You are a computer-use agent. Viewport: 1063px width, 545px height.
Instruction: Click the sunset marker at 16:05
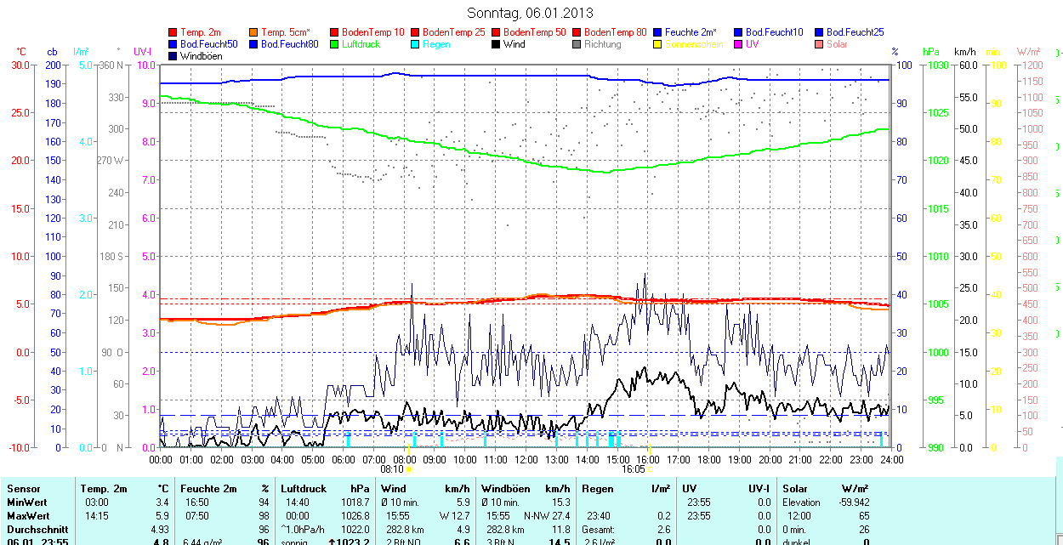[651, 468]
